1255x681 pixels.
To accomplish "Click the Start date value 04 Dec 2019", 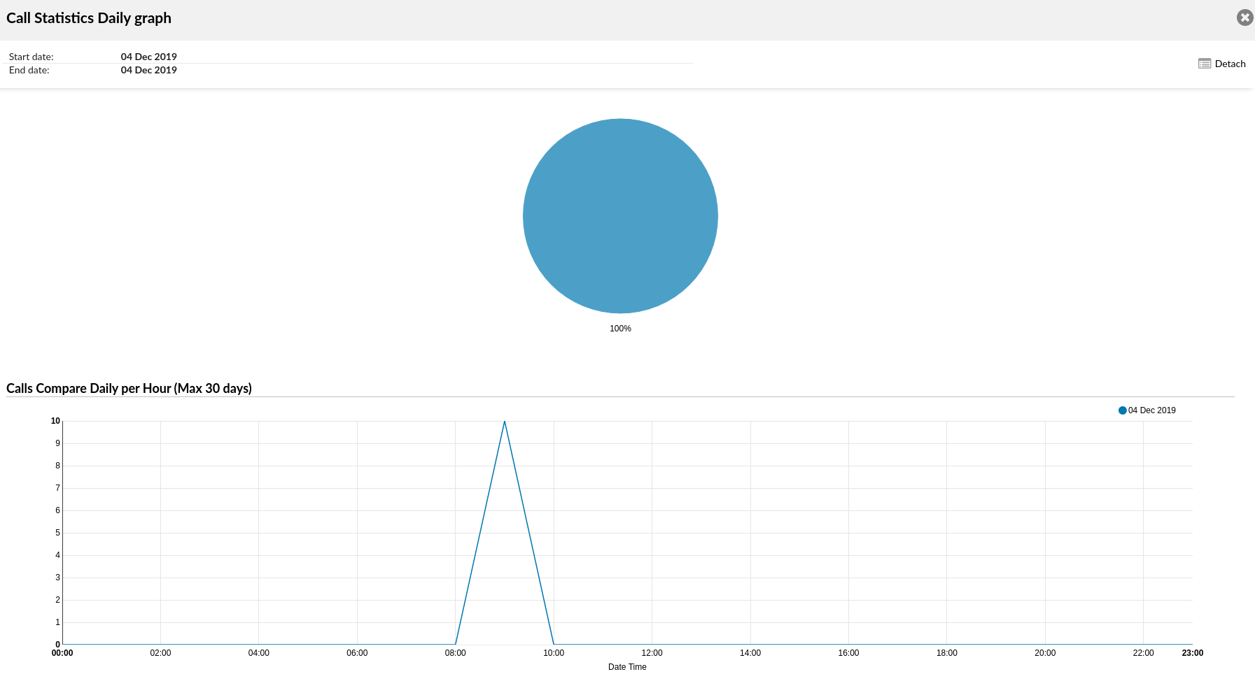I will click(149, 57).
